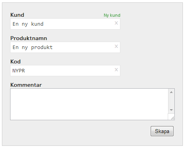Place cursor on word 'produkt' in Produktnamn
Screen dimensions: 186x149
point(42,47)
